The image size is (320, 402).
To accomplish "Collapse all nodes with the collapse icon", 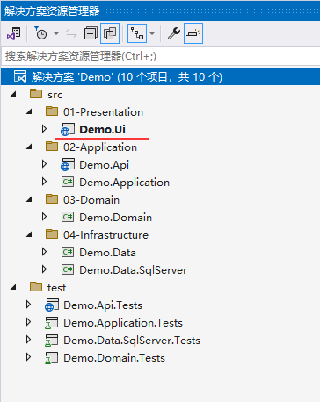I will click(x=91, y=33).
